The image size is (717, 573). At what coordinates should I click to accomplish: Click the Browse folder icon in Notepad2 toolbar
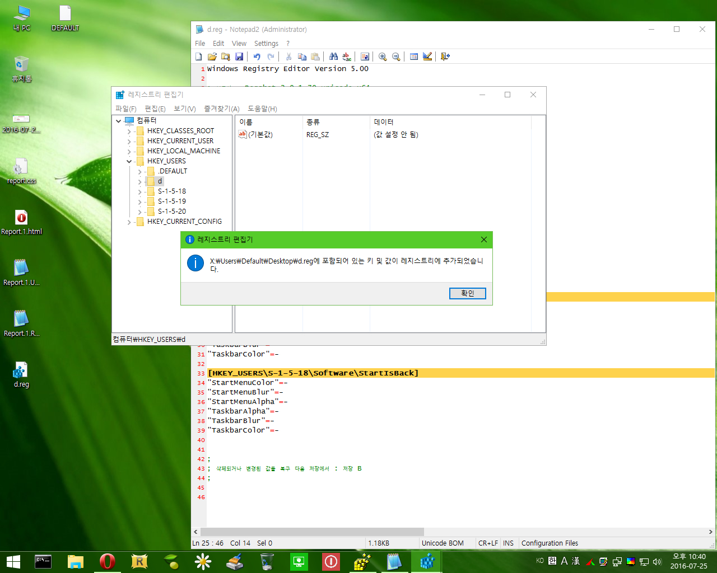pos(226,57)
